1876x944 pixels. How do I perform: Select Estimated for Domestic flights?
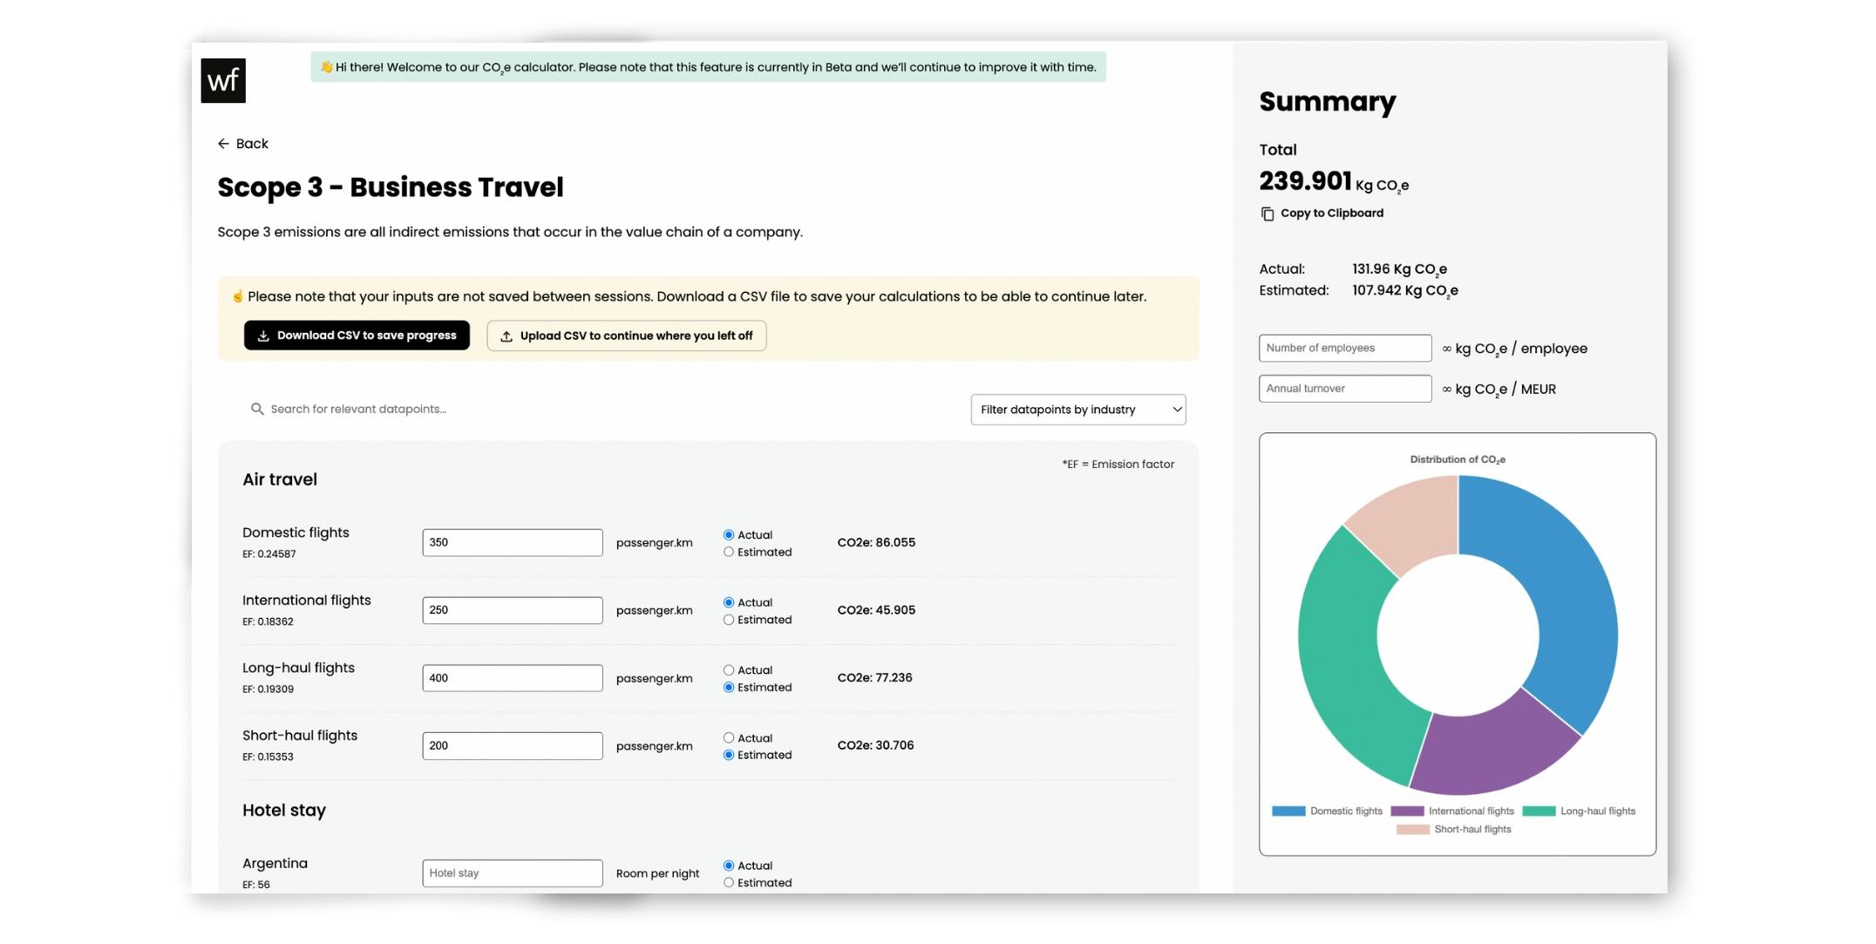(x=729, y=551)
